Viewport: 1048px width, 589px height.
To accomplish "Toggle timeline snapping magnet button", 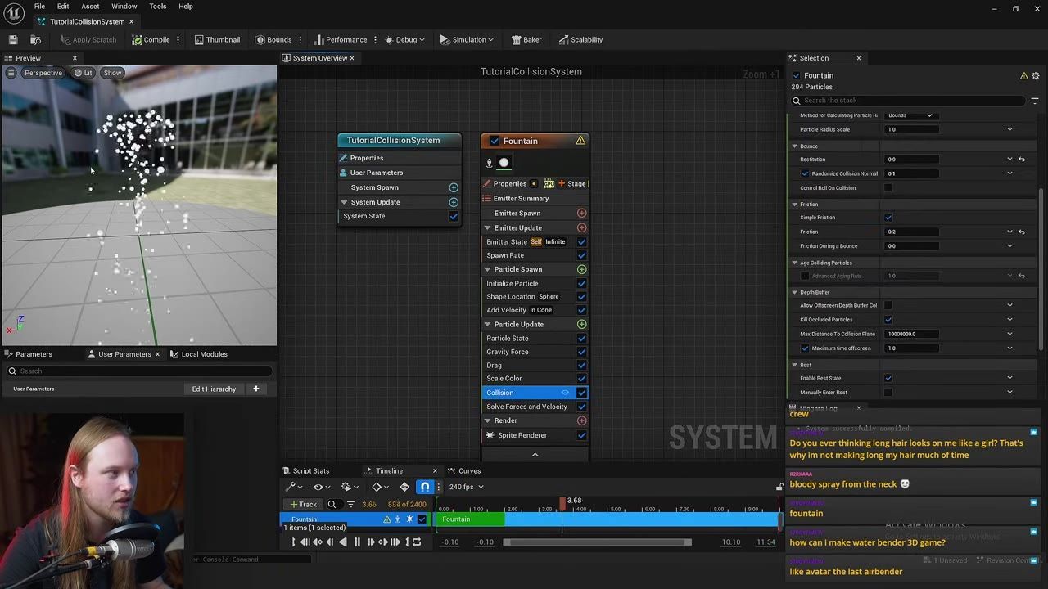I will pyautogui.click(x=425, y=487).
